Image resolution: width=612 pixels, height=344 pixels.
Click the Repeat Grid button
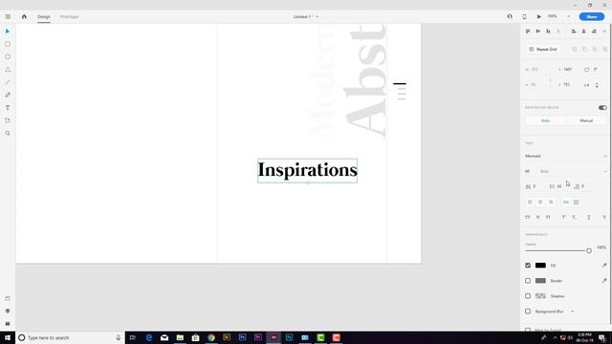coord(543,49)
